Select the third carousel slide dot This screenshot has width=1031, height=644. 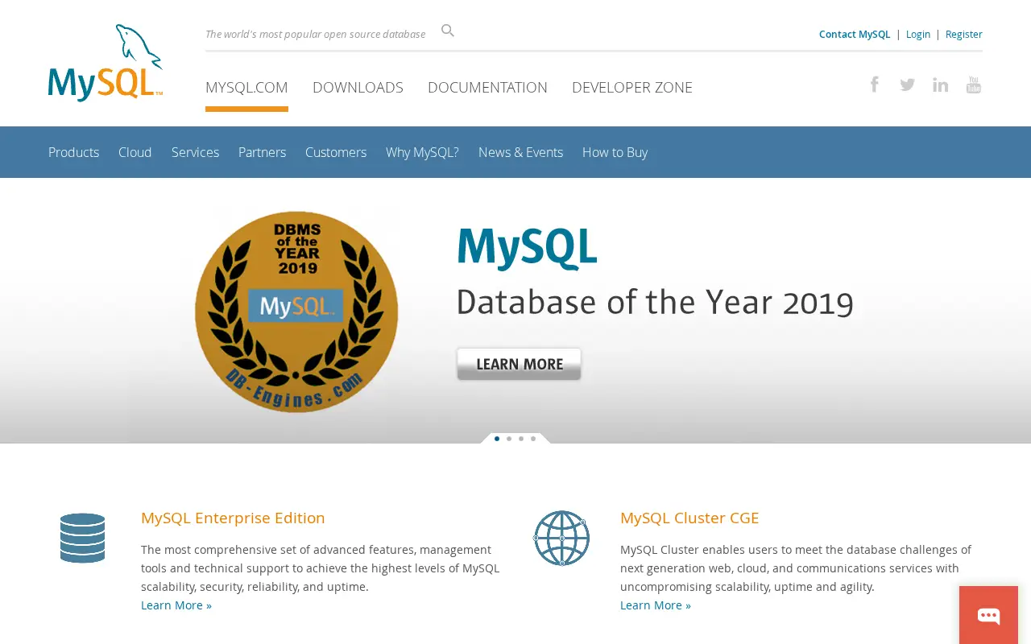tap(521, 439)
